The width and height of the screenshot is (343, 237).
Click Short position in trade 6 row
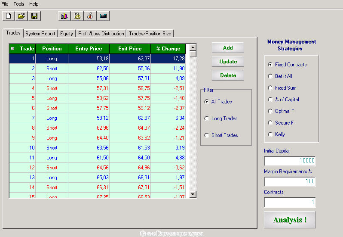(52, 108)
